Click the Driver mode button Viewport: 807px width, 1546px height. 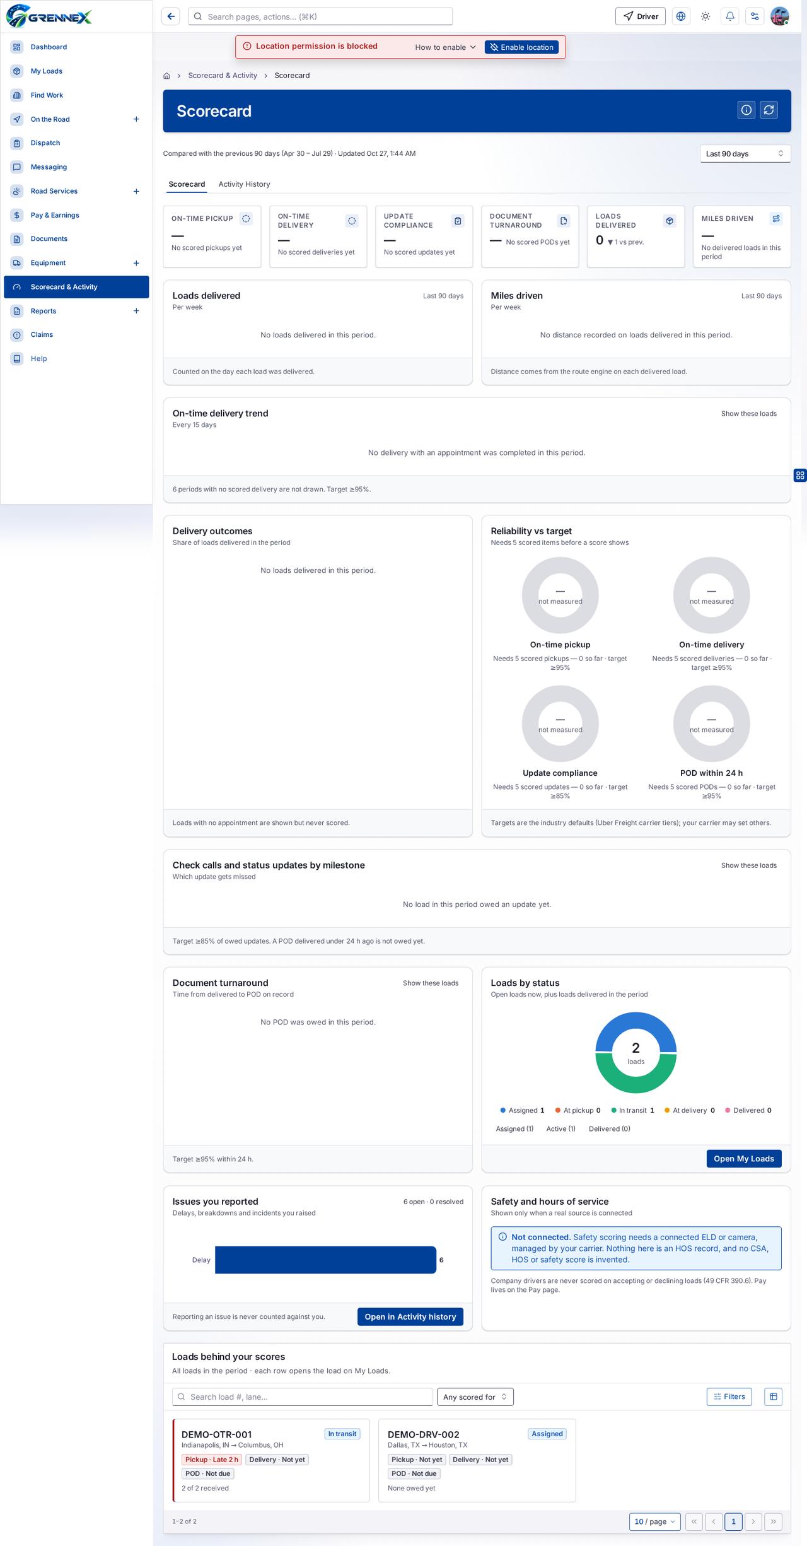pyautogui.click(x=641, y=16)
